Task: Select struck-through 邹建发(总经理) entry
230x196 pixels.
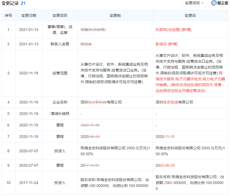Action: coord(93,30)
